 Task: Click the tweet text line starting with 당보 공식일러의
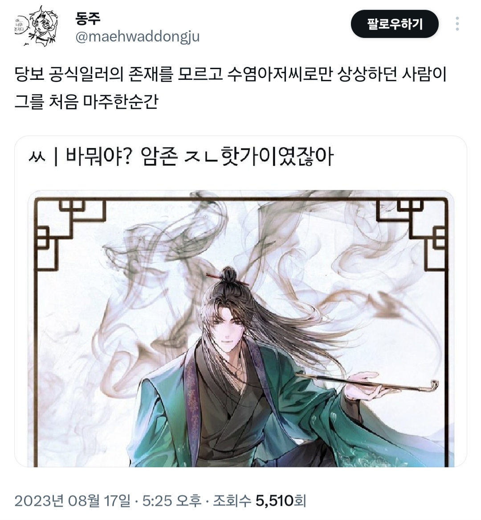pyautogui.click(x=231, y=74)
